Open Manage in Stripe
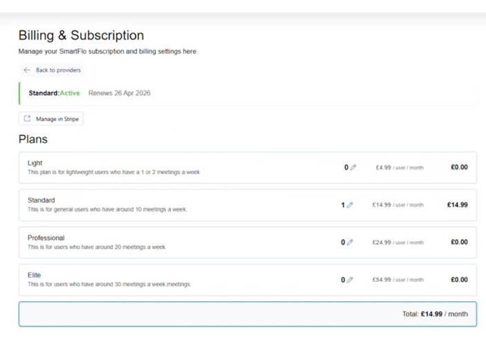This screenshot has height=342, width=486. click(x=51, y=119)
